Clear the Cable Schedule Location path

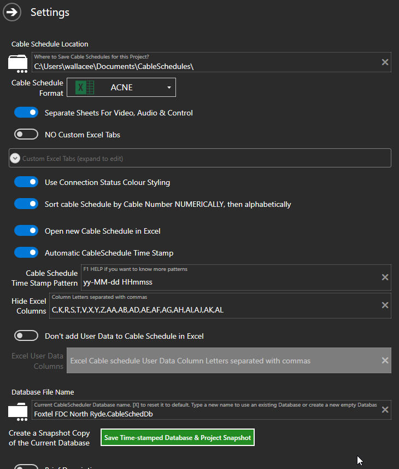tap(385, 62)
